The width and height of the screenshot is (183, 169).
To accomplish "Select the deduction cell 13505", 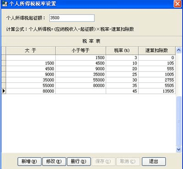I will pyautogui.click(x=157, y=91).
